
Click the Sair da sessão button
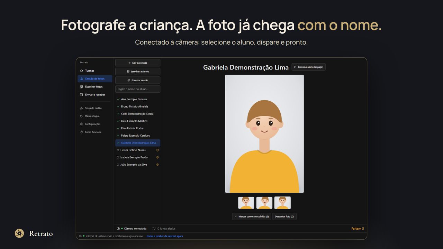[x=138, y=63]
